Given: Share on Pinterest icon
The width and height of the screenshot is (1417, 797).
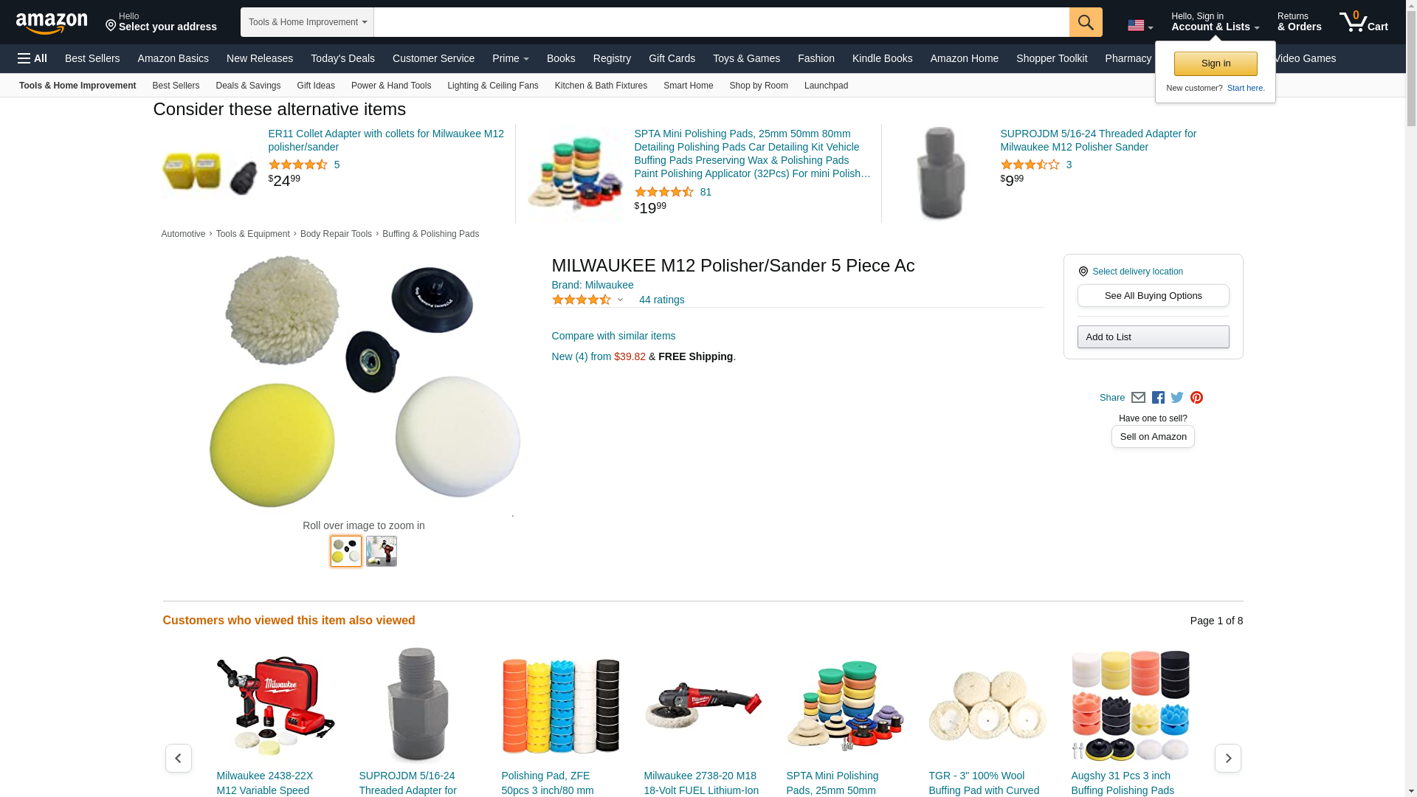Looking at the screenshot, I should pyautogui.click(x=1196, y=398).
